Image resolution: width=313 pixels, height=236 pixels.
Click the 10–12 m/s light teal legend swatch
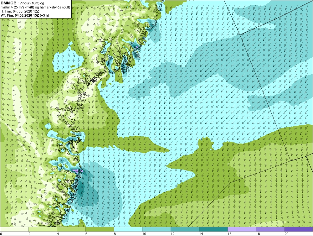pyautogui.click(x=156, y=229)
